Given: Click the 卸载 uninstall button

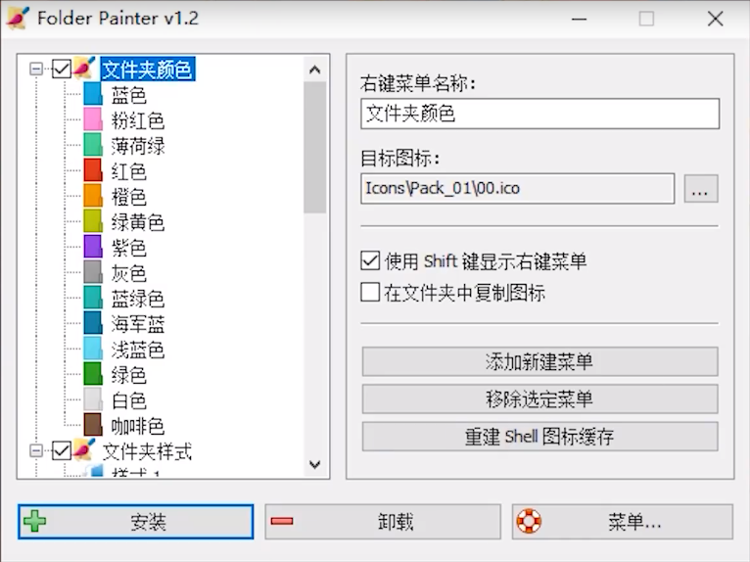Looking at the screenshot, I should click(383, 521).
